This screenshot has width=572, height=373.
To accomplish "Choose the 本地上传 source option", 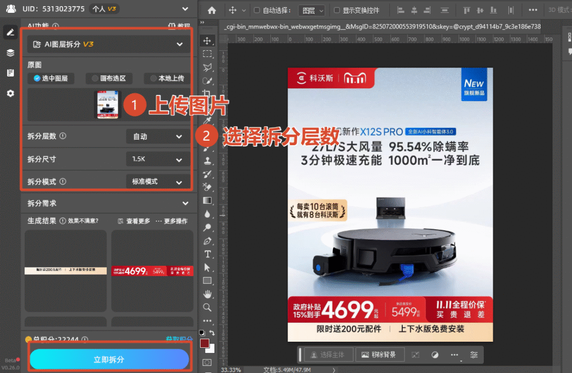I will 167,78.
